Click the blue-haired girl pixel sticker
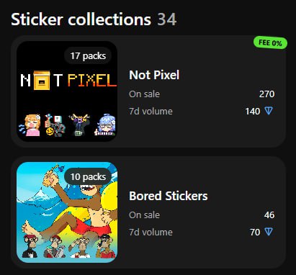 (x=106, y=125)
